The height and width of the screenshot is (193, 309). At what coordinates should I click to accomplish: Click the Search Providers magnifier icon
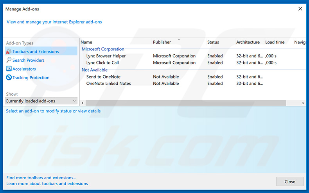[9, 60]
